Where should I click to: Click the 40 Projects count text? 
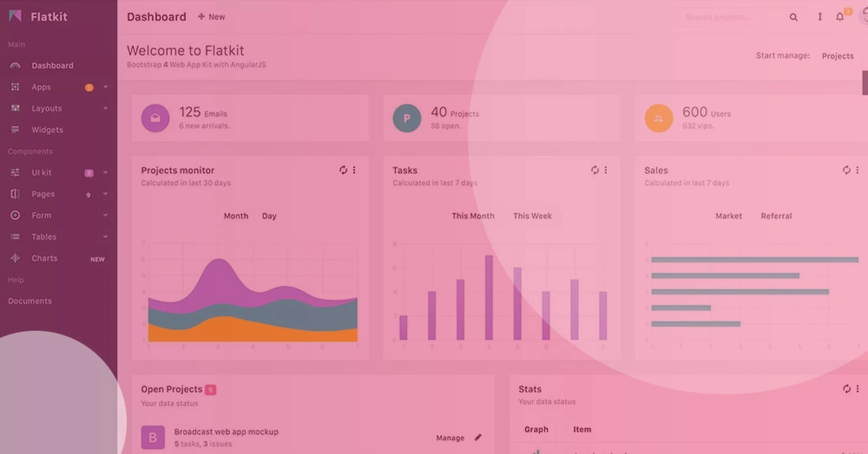pyautogui.click(x=455, y=112)
